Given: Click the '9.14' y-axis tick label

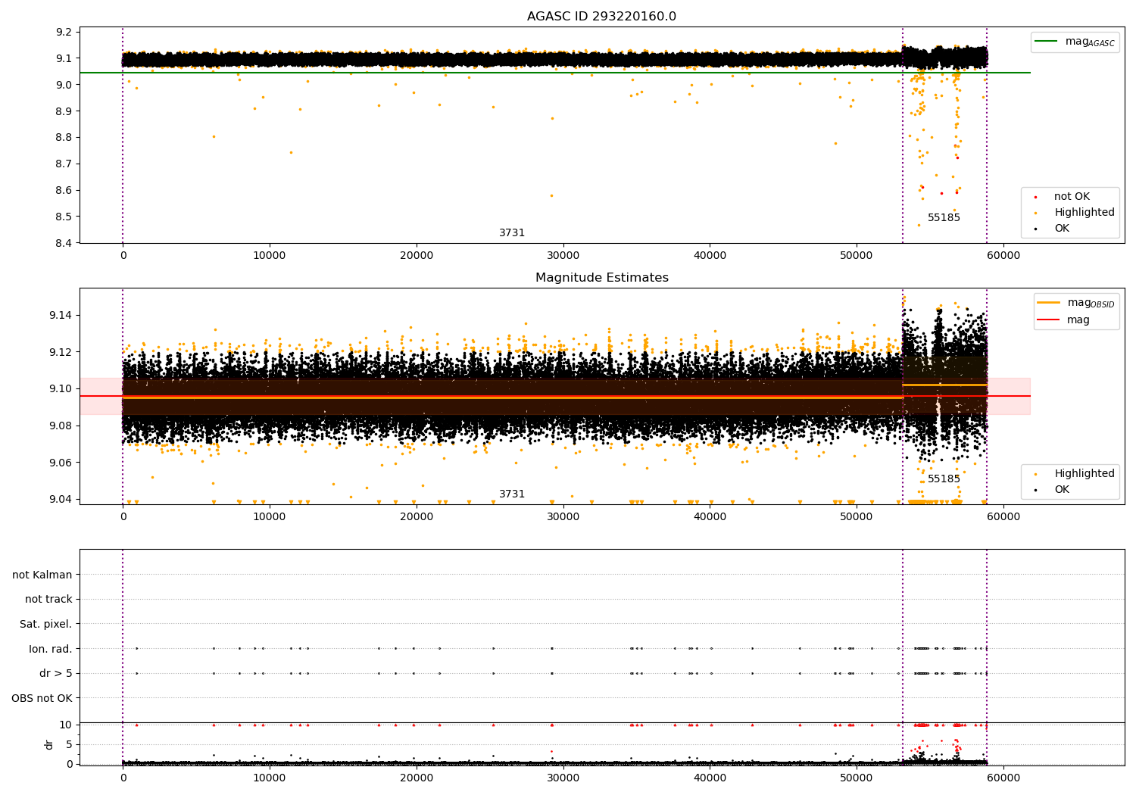Looking at the screenshot, I should [62, 316].
